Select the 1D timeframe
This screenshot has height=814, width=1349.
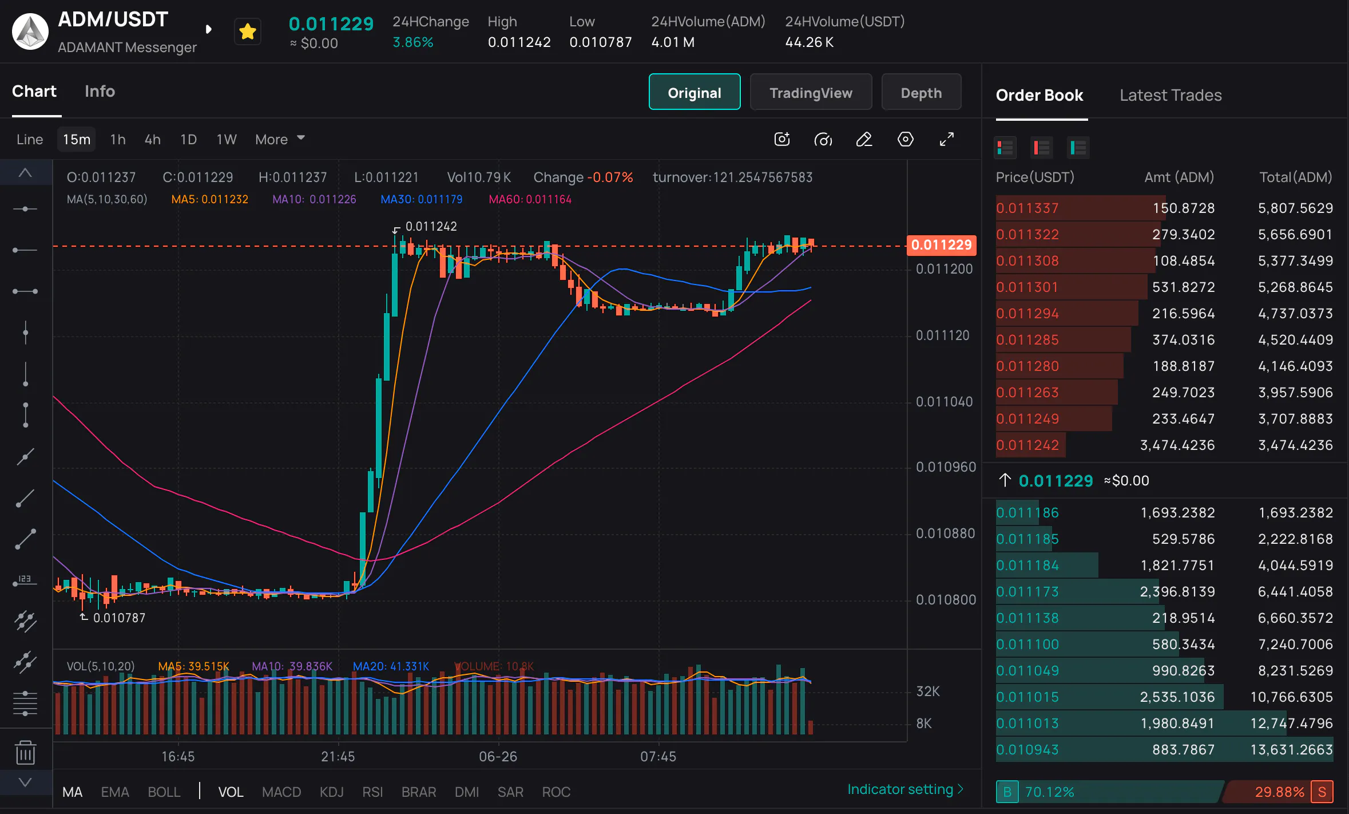[x=188, y=139]
